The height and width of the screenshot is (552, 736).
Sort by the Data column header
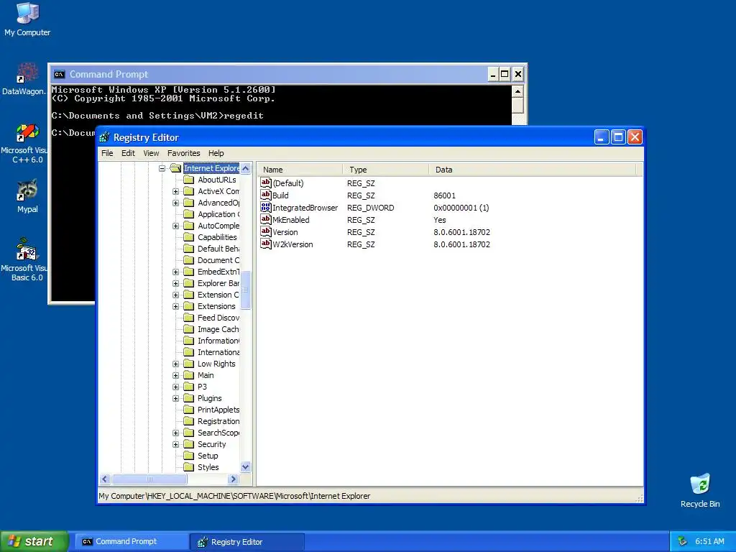[533, 170]
